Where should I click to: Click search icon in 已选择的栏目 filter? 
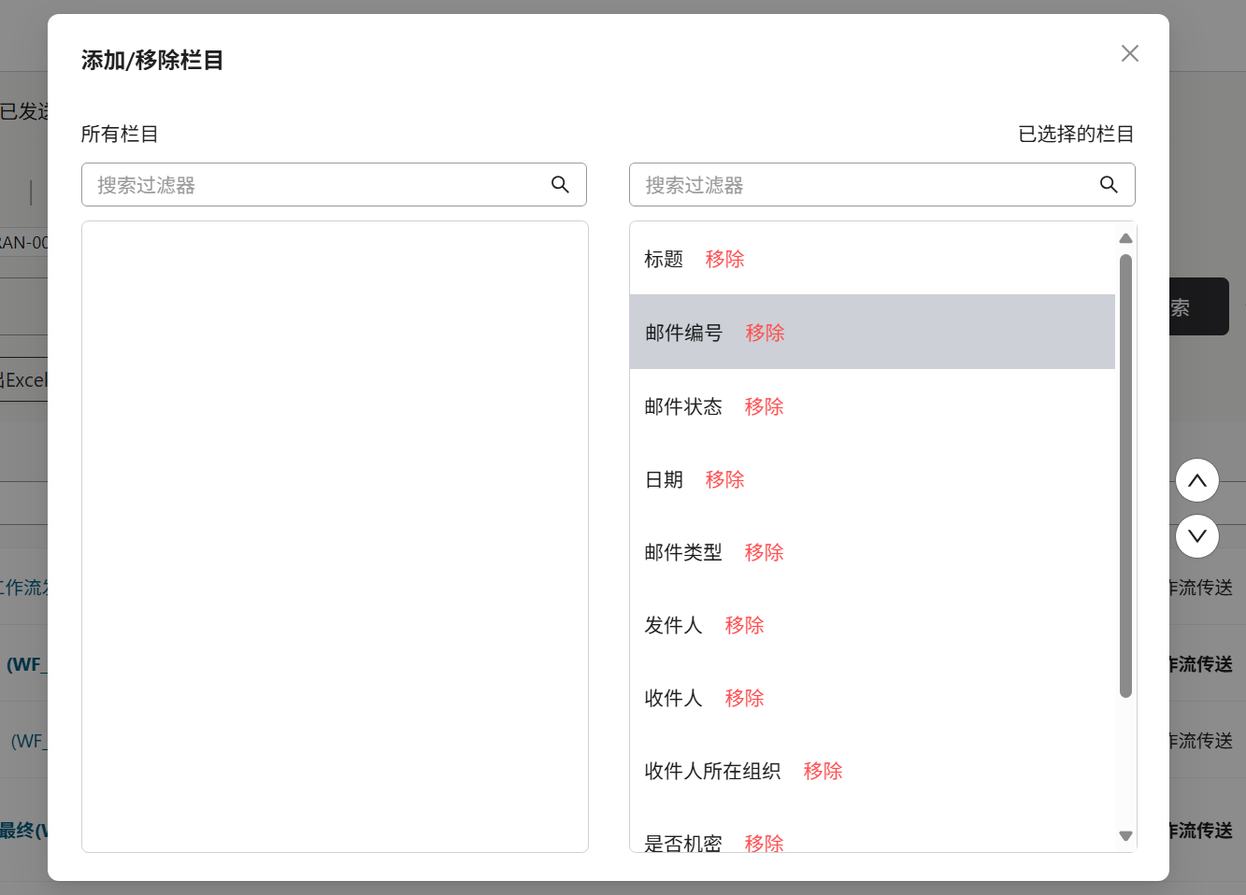click(x=1109, y=185)
